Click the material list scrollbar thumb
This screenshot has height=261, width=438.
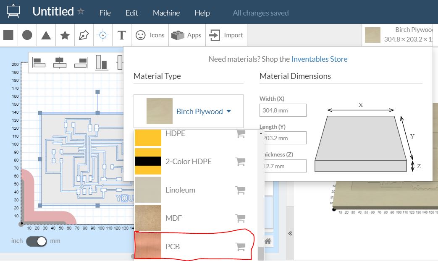[x=261, y=253]
